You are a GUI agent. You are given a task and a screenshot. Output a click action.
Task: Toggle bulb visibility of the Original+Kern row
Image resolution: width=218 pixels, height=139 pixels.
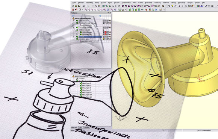click(x=103, y=21)
